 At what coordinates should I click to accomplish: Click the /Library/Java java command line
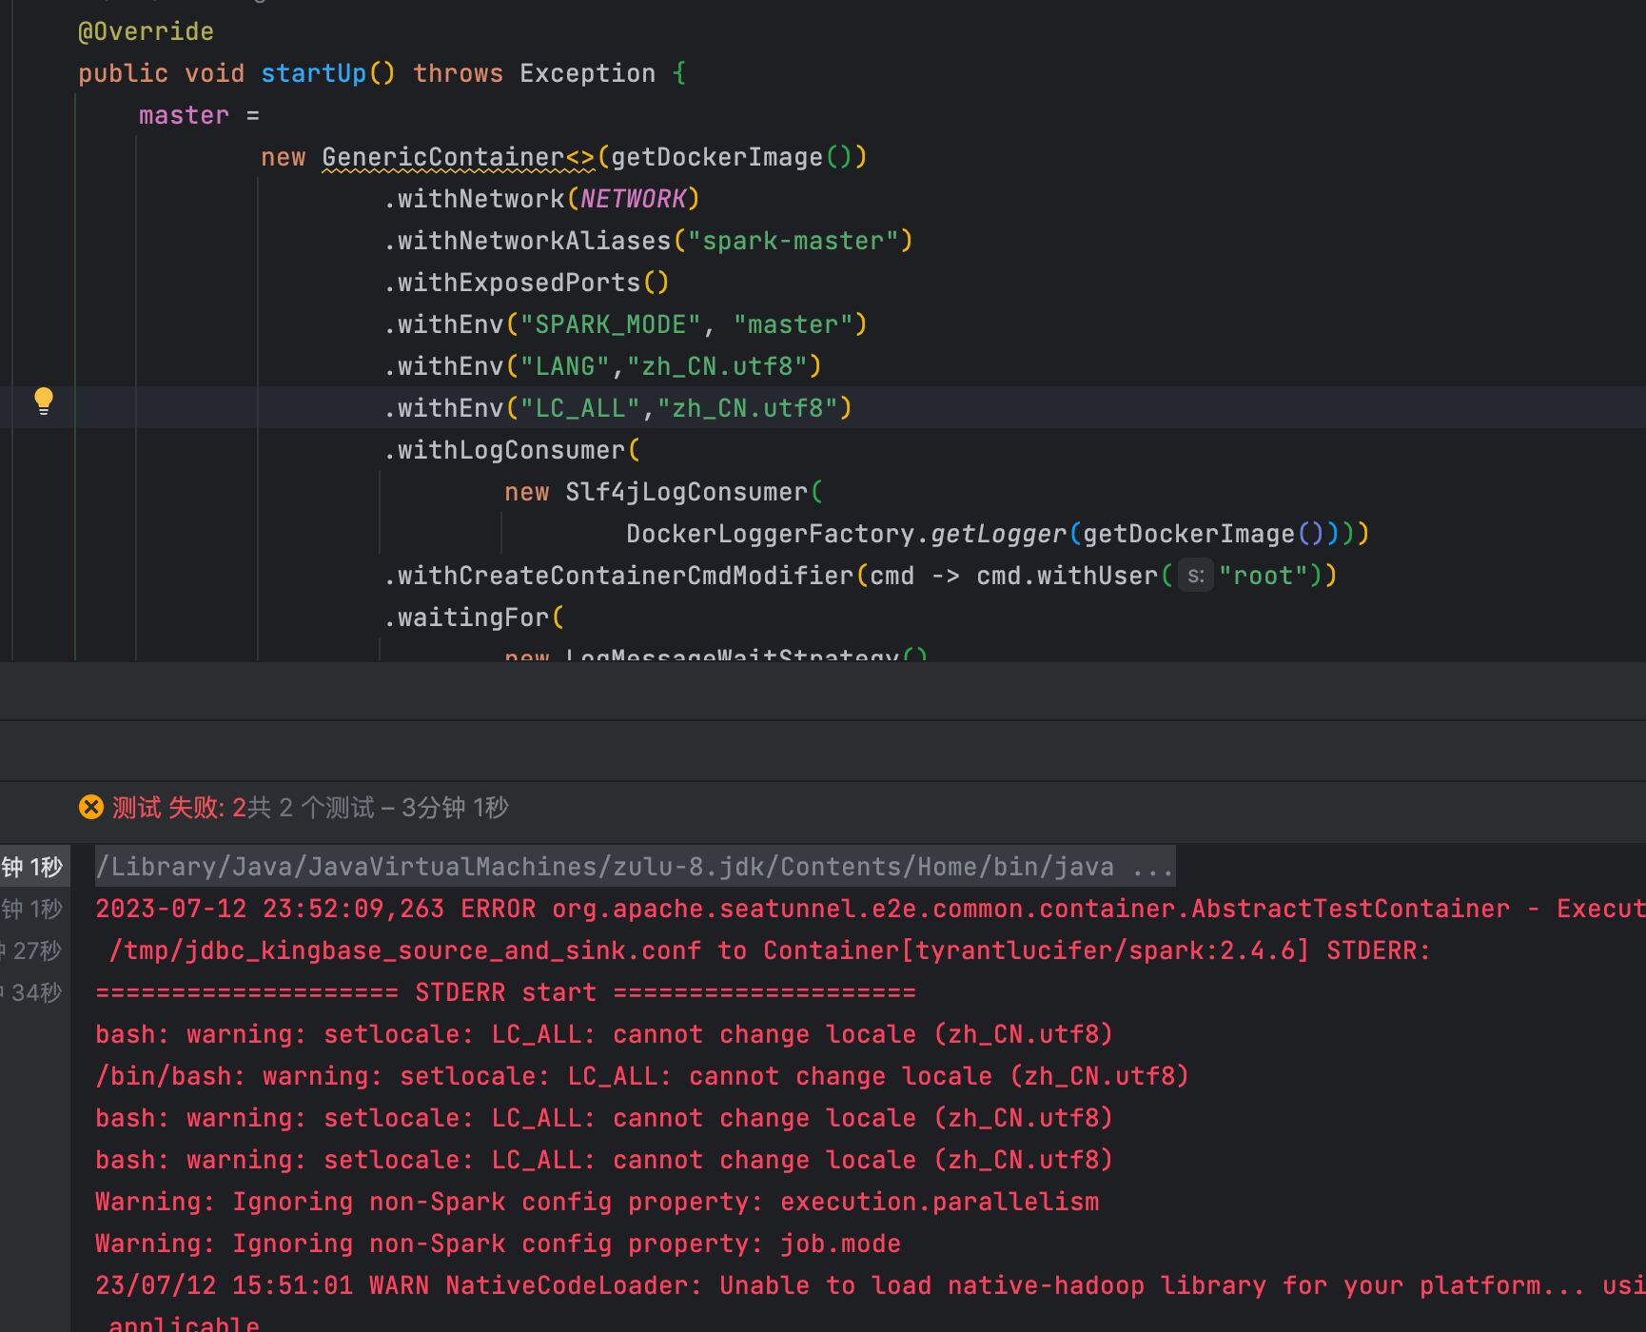[636, 867]
